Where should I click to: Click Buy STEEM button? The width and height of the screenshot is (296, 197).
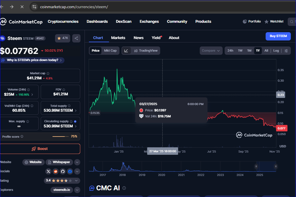pyautogui.click(x=278, y=36)
